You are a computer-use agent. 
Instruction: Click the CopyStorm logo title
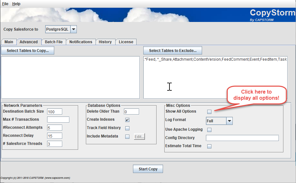[272, 13]
